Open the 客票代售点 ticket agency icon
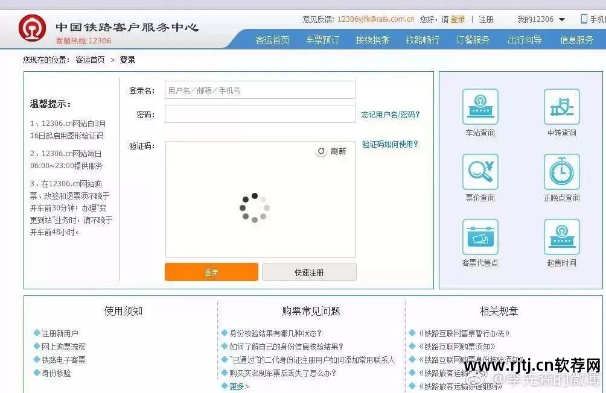Image resolution: width=606 pixels, height=393 pixels. tap(480, 237)
